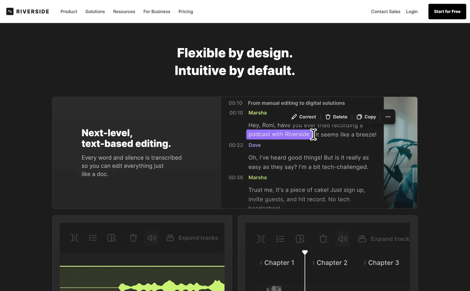Expand tracks in the left waveform panel

pos(192,238)
